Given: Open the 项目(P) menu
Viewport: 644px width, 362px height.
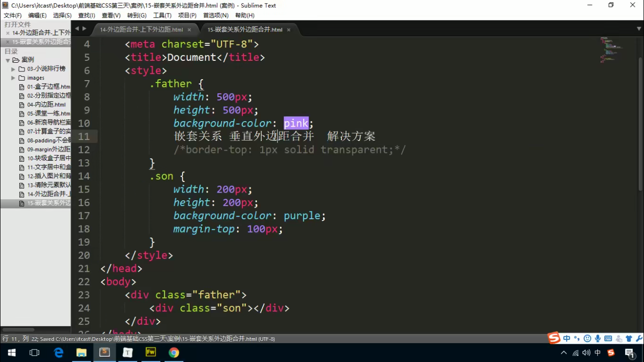Looking at the screenshot, I should tap(187, 15).
